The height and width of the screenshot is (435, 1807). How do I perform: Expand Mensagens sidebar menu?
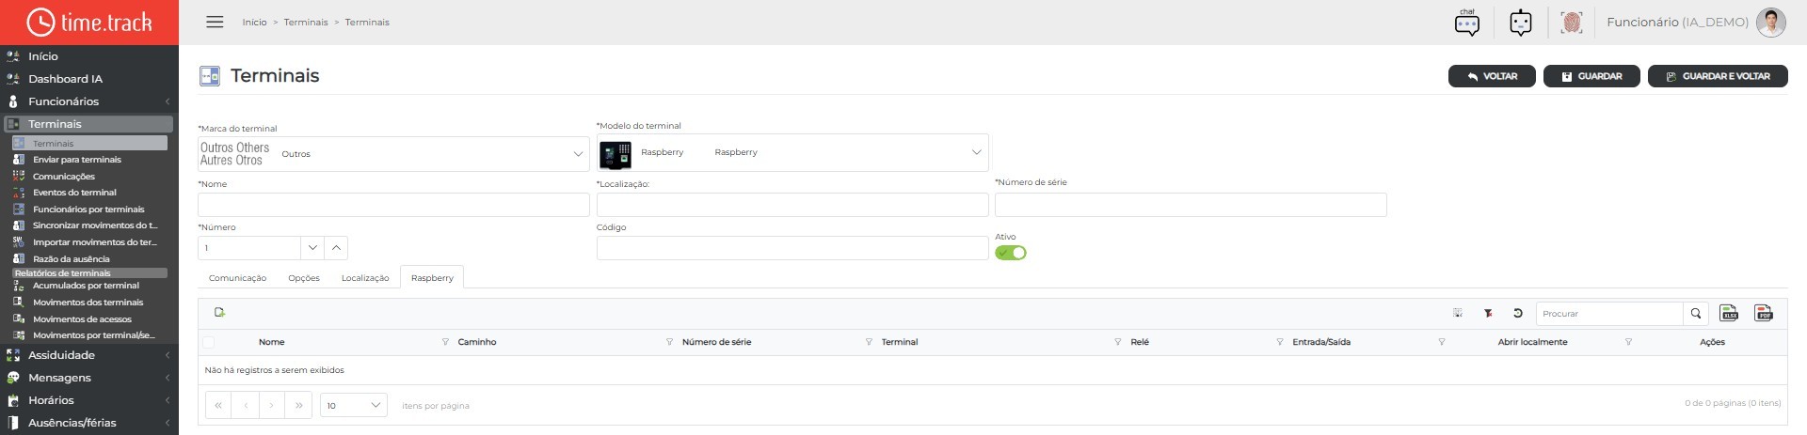pyautogui.click(x=89, y=378)
